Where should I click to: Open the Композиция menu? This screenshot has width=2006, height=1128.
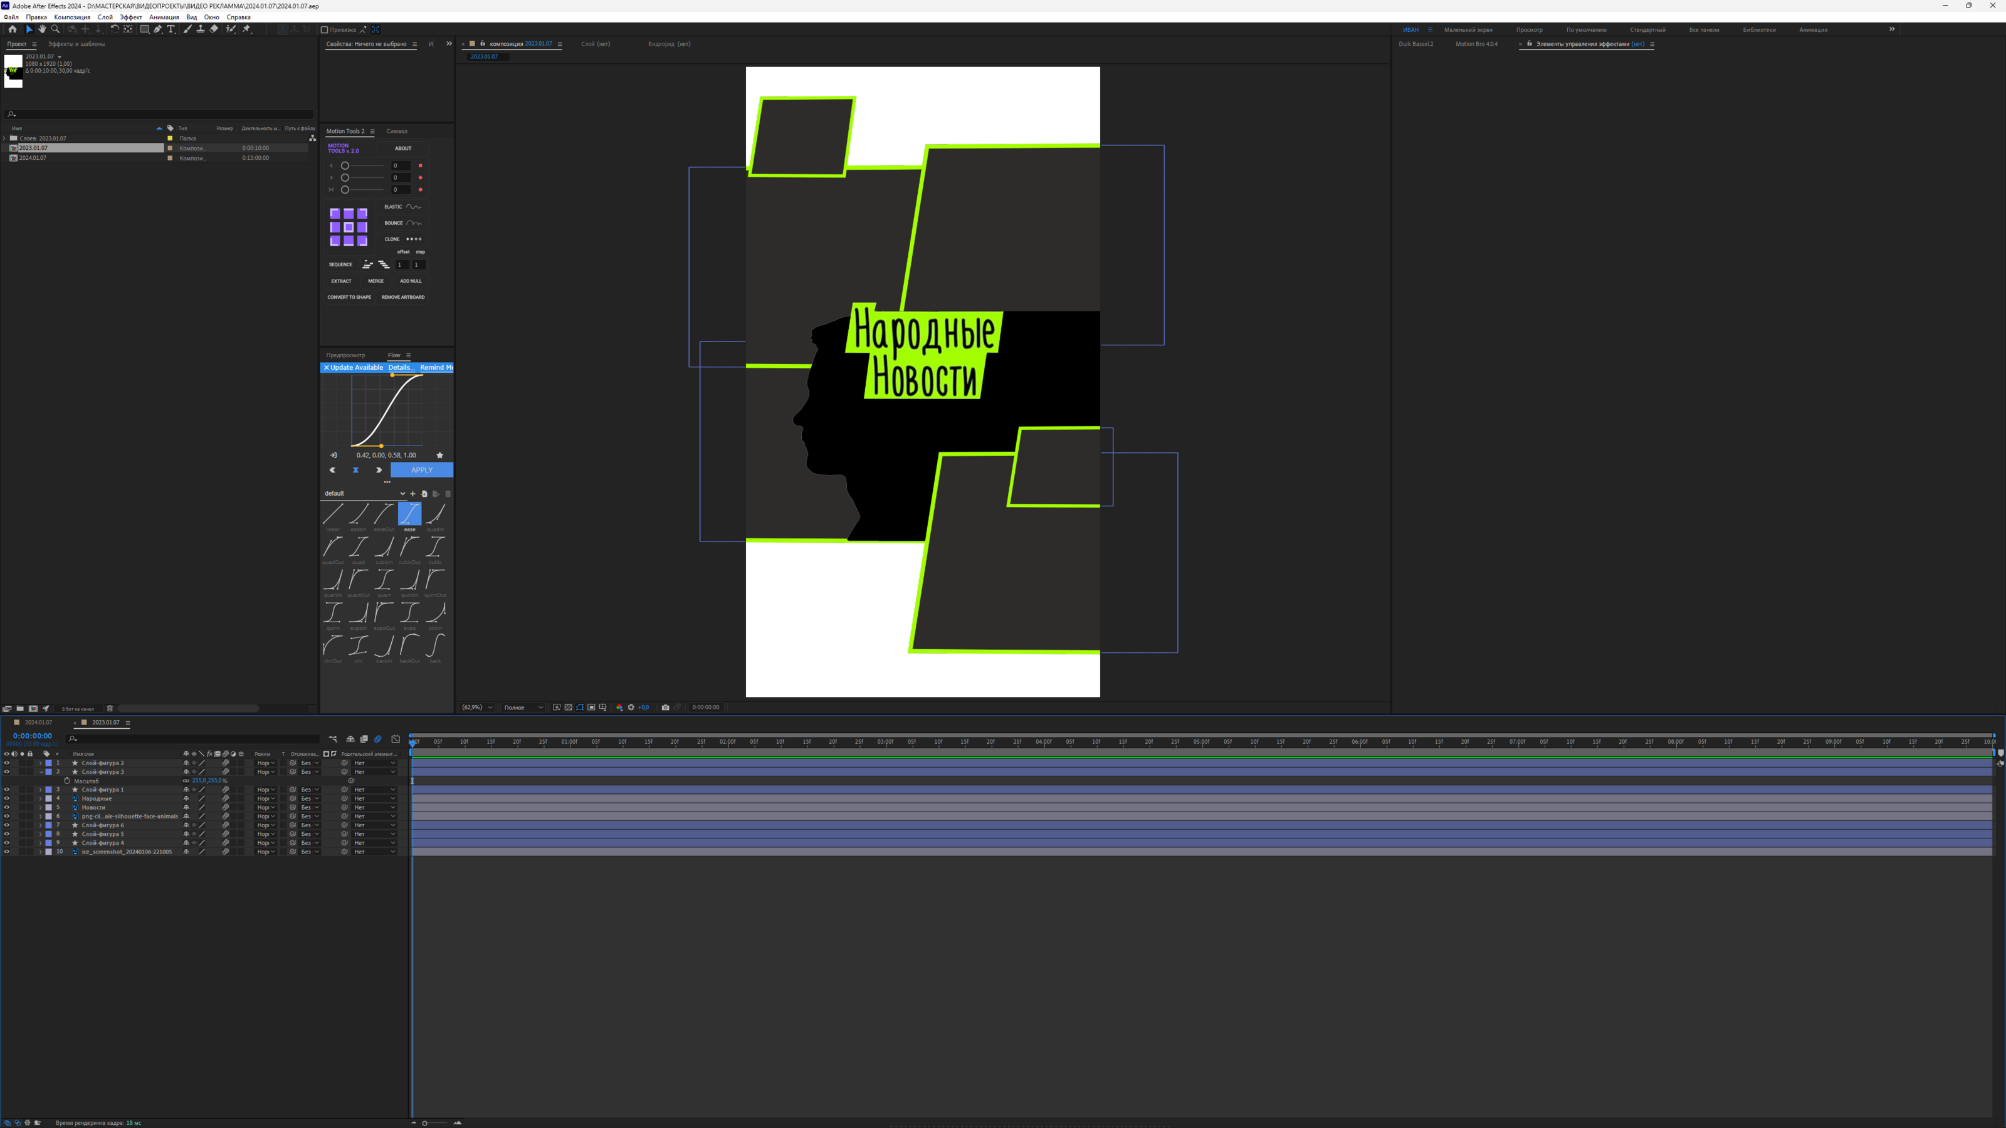(x=71, y=17)
